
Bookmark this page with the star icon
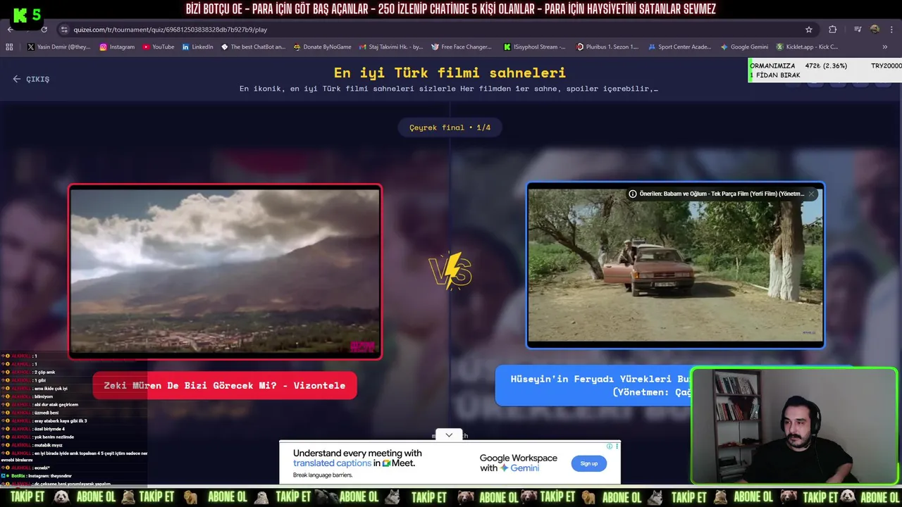(809, 30)
